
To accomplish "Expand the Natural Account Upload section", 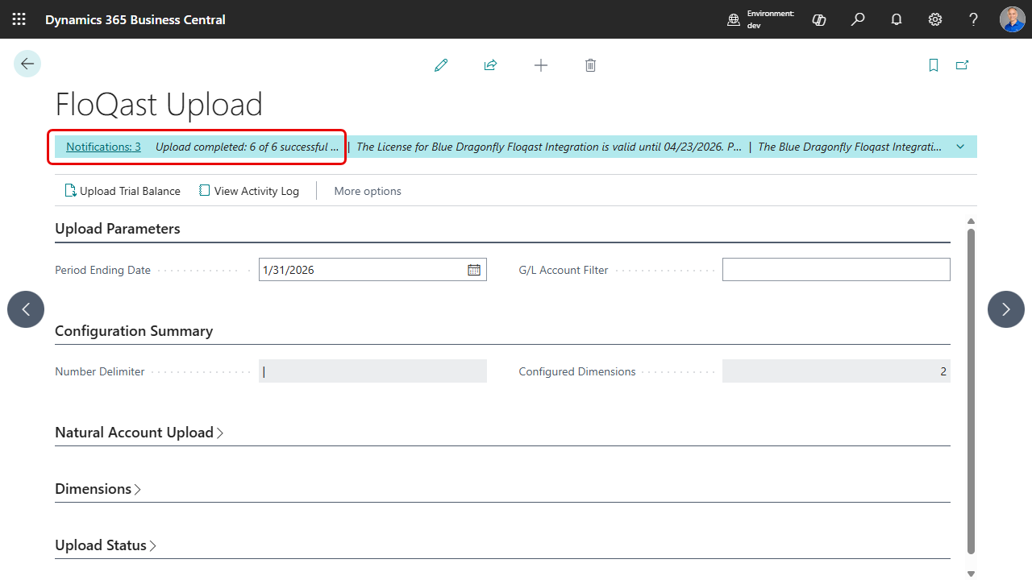I will [139, 433].
